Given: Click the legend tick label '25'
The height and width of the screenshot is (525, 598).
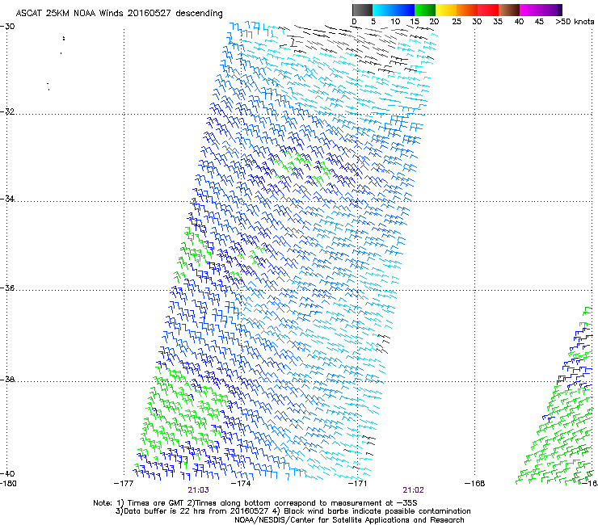Looking at the screenshot, I should [x=457, y=22].
